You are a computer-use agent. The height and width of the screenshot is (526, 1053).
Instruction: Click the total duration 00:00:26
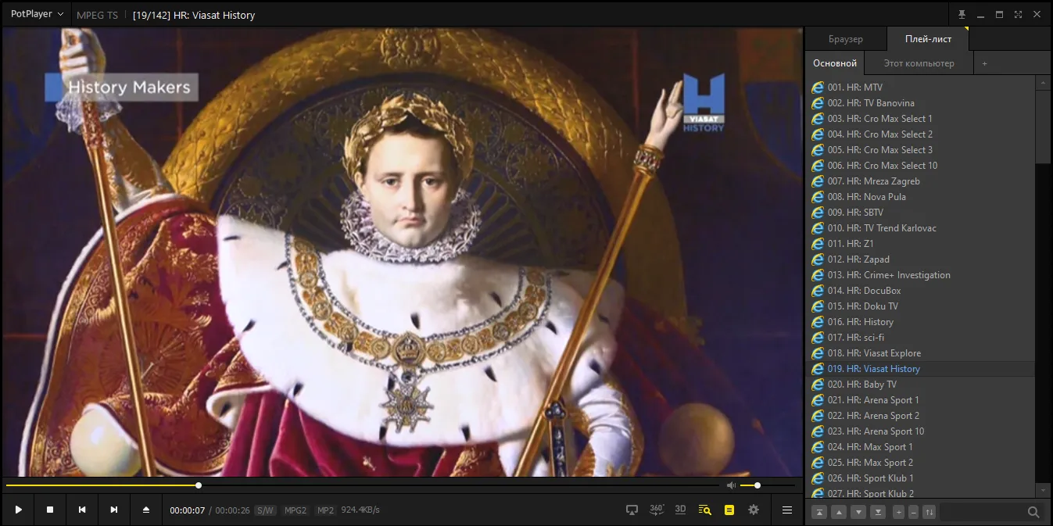tap(232, 510)
